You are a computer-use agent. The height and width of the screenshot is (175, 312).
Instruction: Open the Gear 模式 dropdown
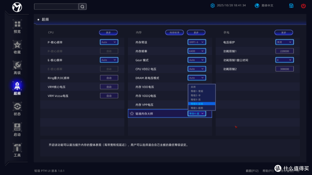(197, 60)
